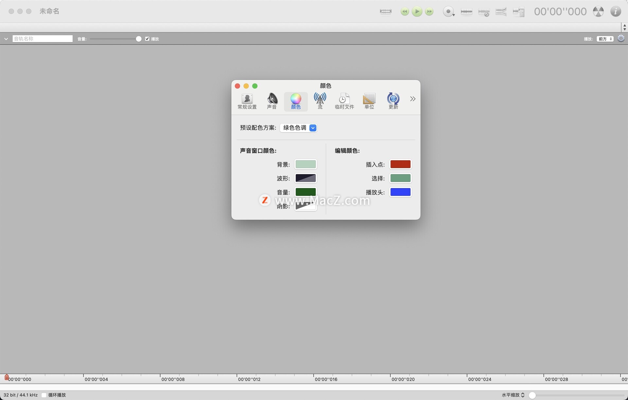Click the 音轨名称 track name field

43,39
